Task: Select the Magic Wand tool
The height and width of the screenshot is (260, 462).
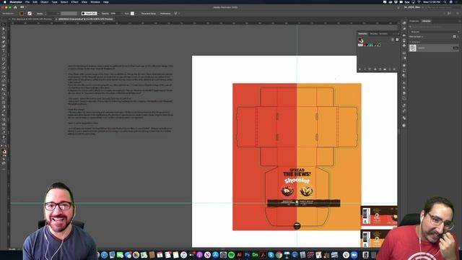Action: pos(4,33)
